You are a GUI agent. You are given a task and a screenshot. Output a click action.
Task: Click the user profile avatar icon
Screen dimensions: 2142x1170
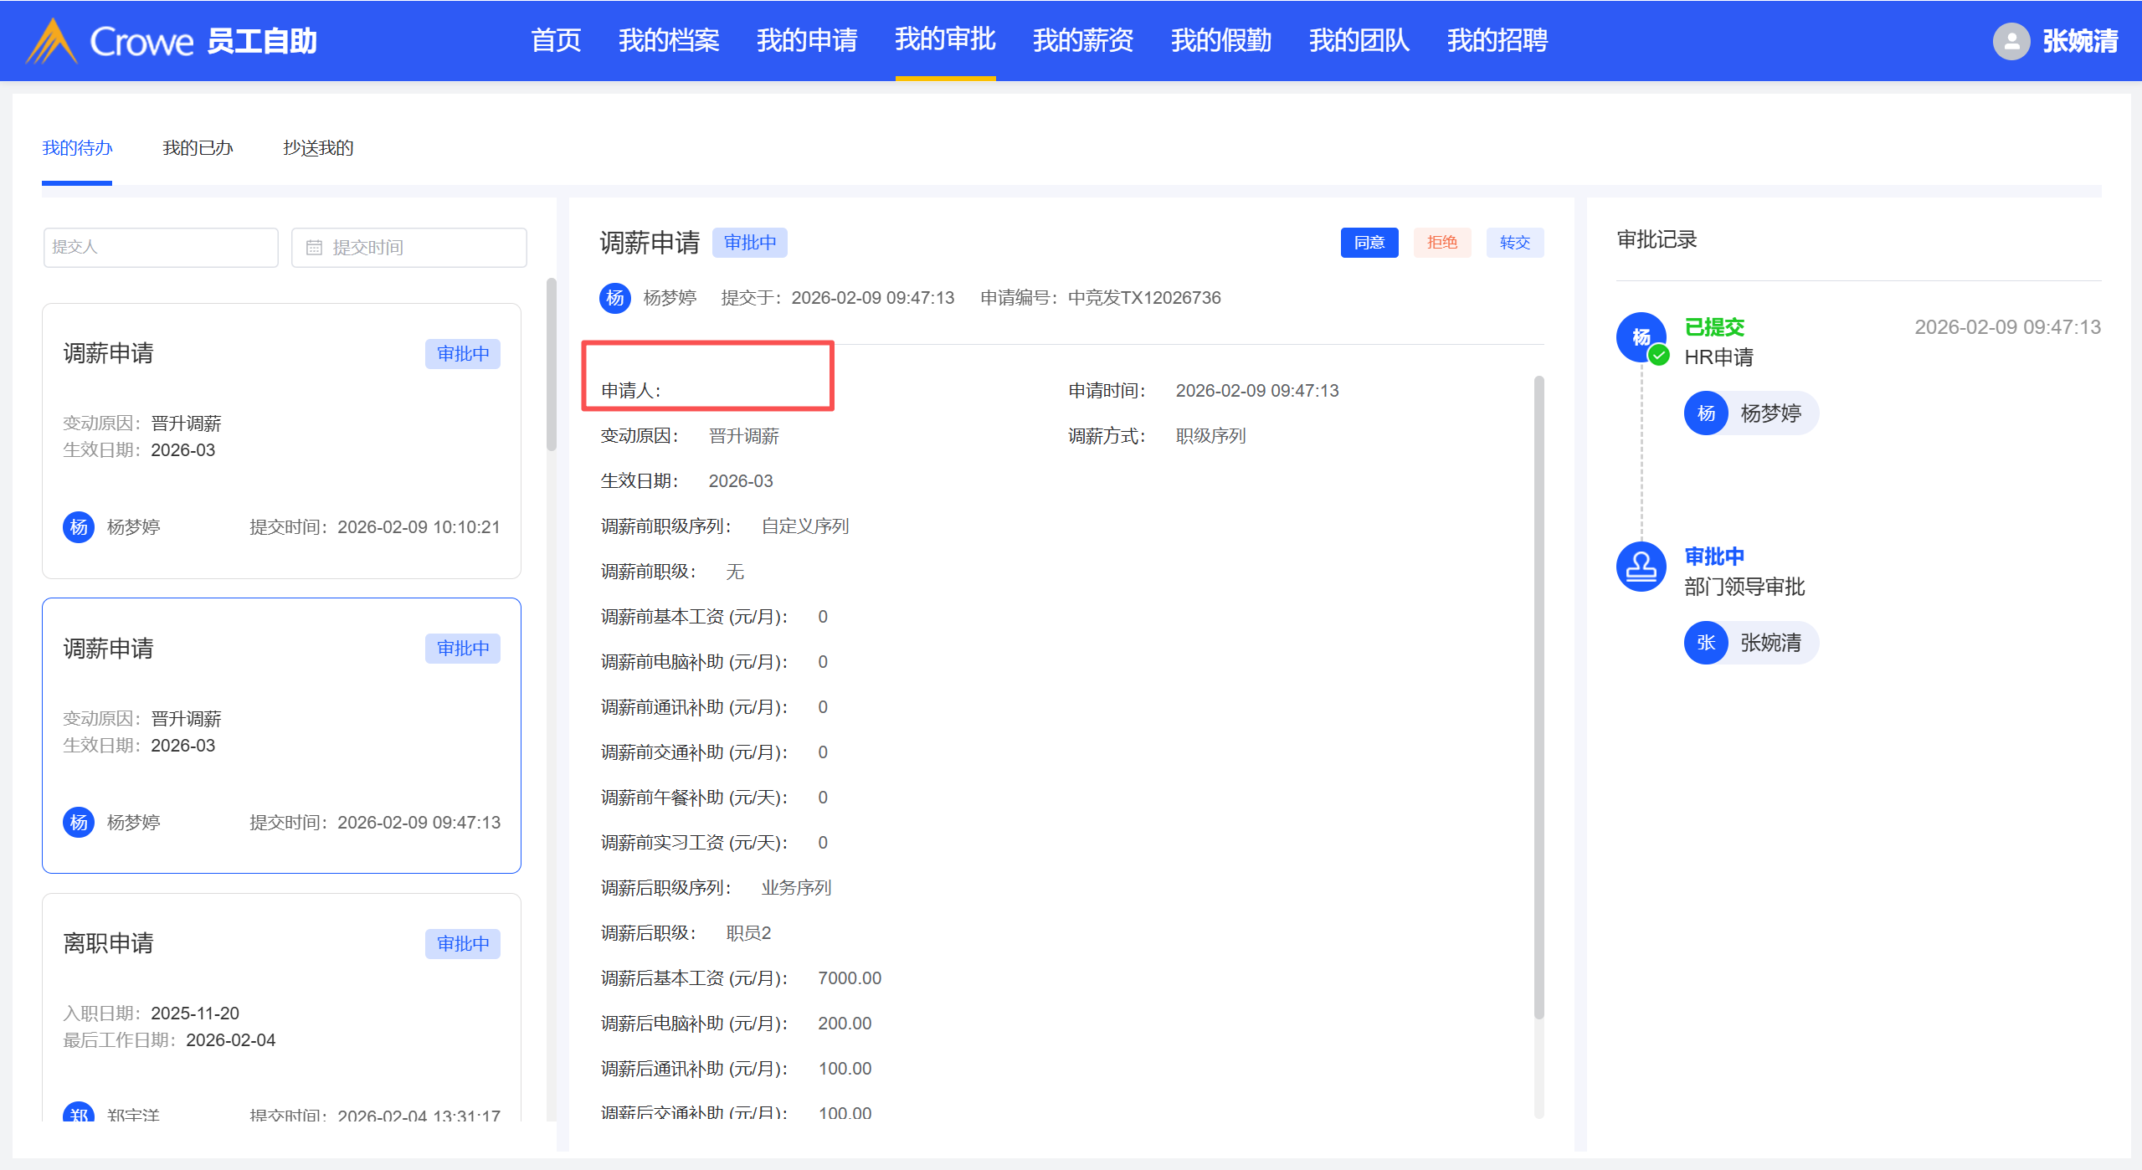pos(2011,41)
